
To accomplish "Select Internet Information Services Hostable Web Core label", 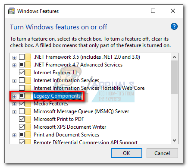I will click(x=89, y=88).
